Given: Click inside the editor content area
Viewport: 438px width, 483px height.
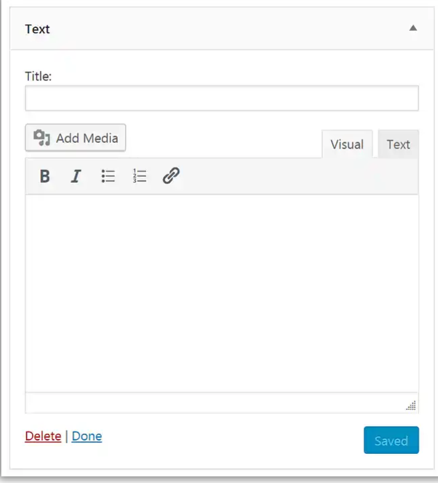Looking at the screenshot, I should (222, 292).
